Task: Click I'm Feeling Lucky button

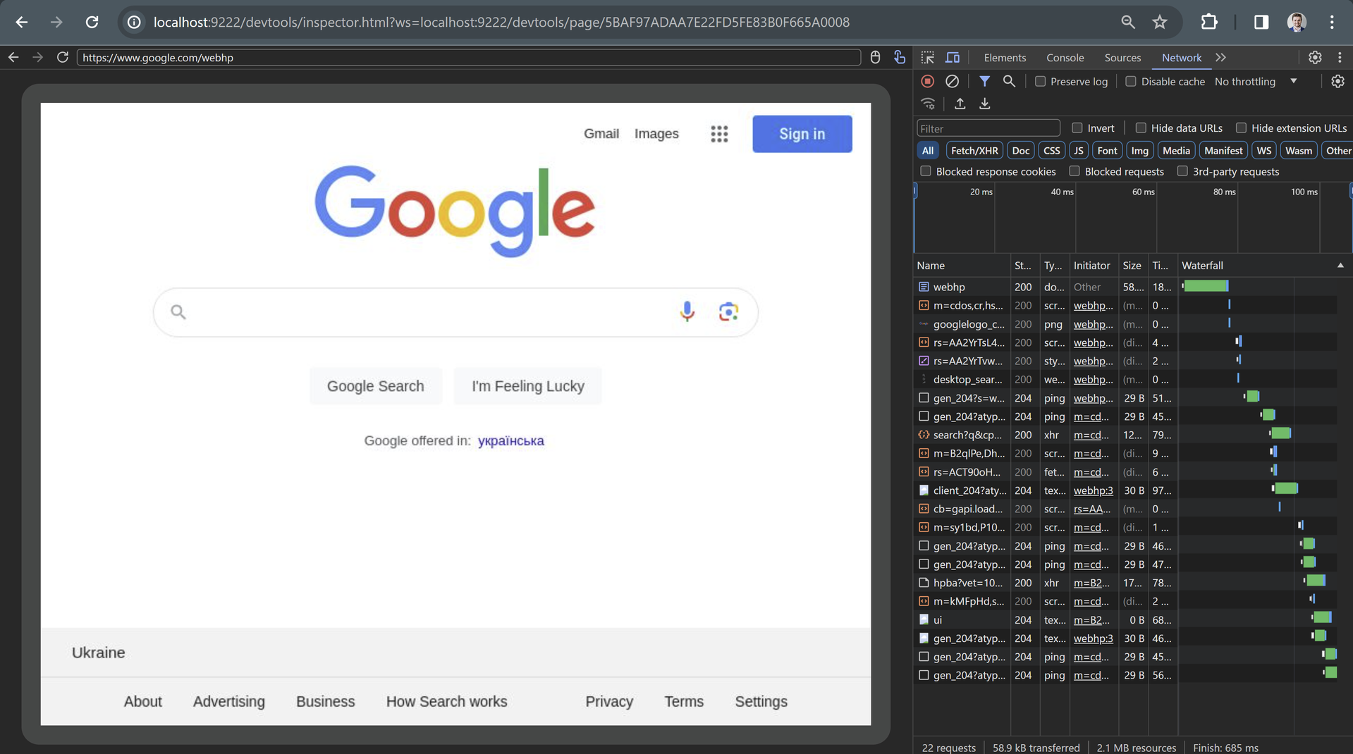Action: 527,386
